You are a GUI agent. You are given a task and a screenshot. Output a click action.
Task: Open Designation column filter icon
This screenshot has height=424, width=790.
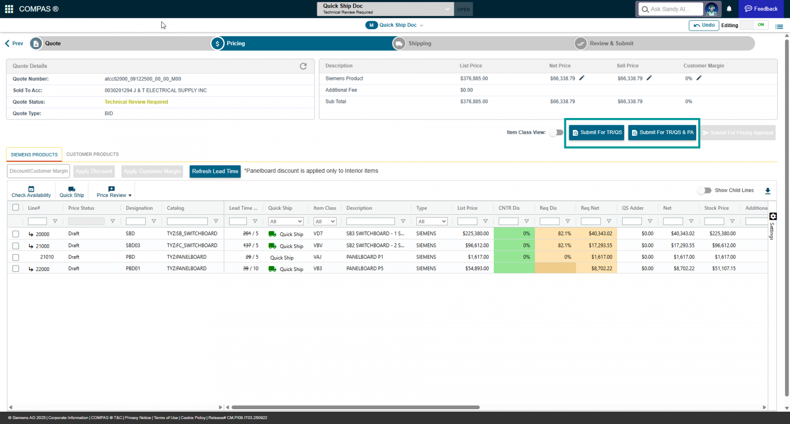[x=154, y=221]
